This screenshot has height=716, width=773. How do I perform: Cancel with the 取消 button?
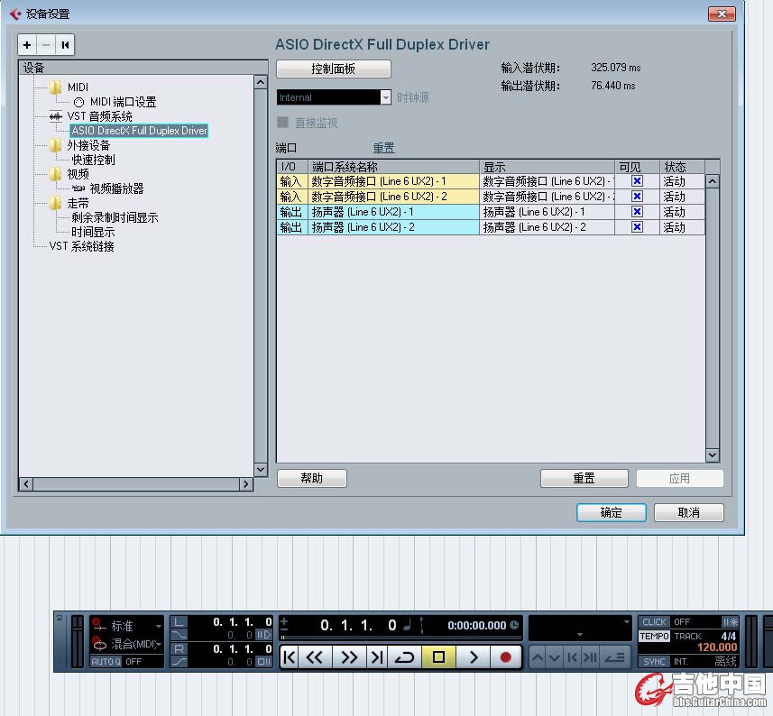pyautogui.click(x=689, y=512)
